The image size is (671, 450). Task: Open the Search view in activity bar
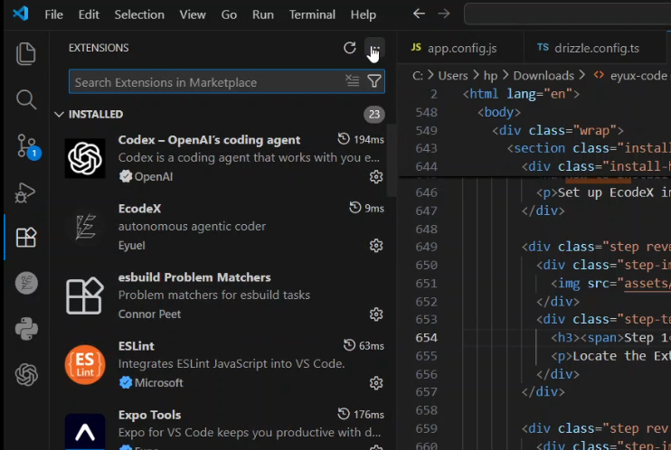point(26,99)
